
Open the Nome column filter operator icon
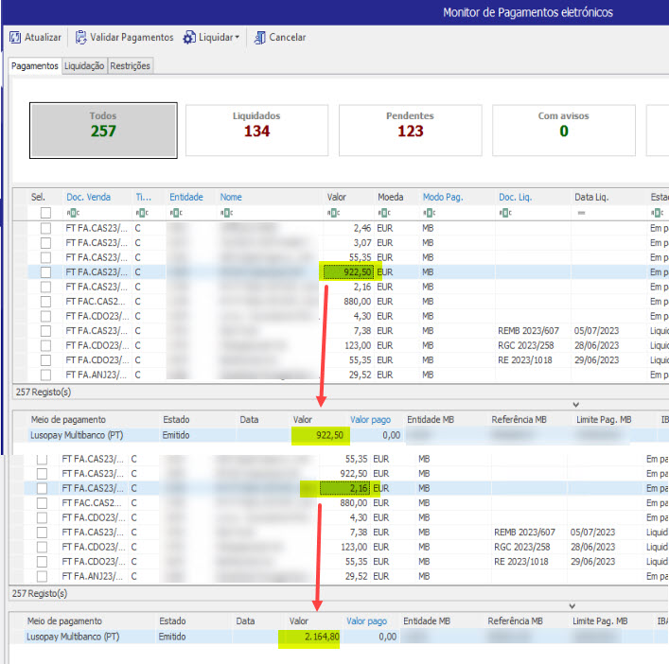[226, 213]
